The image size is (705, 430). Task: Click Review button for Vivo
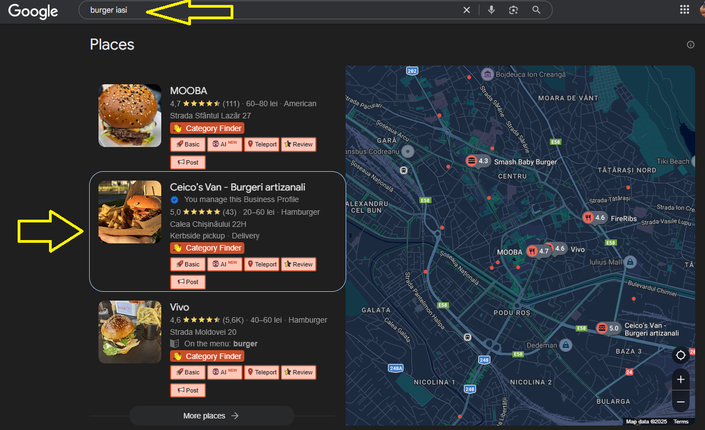point(299,372)
